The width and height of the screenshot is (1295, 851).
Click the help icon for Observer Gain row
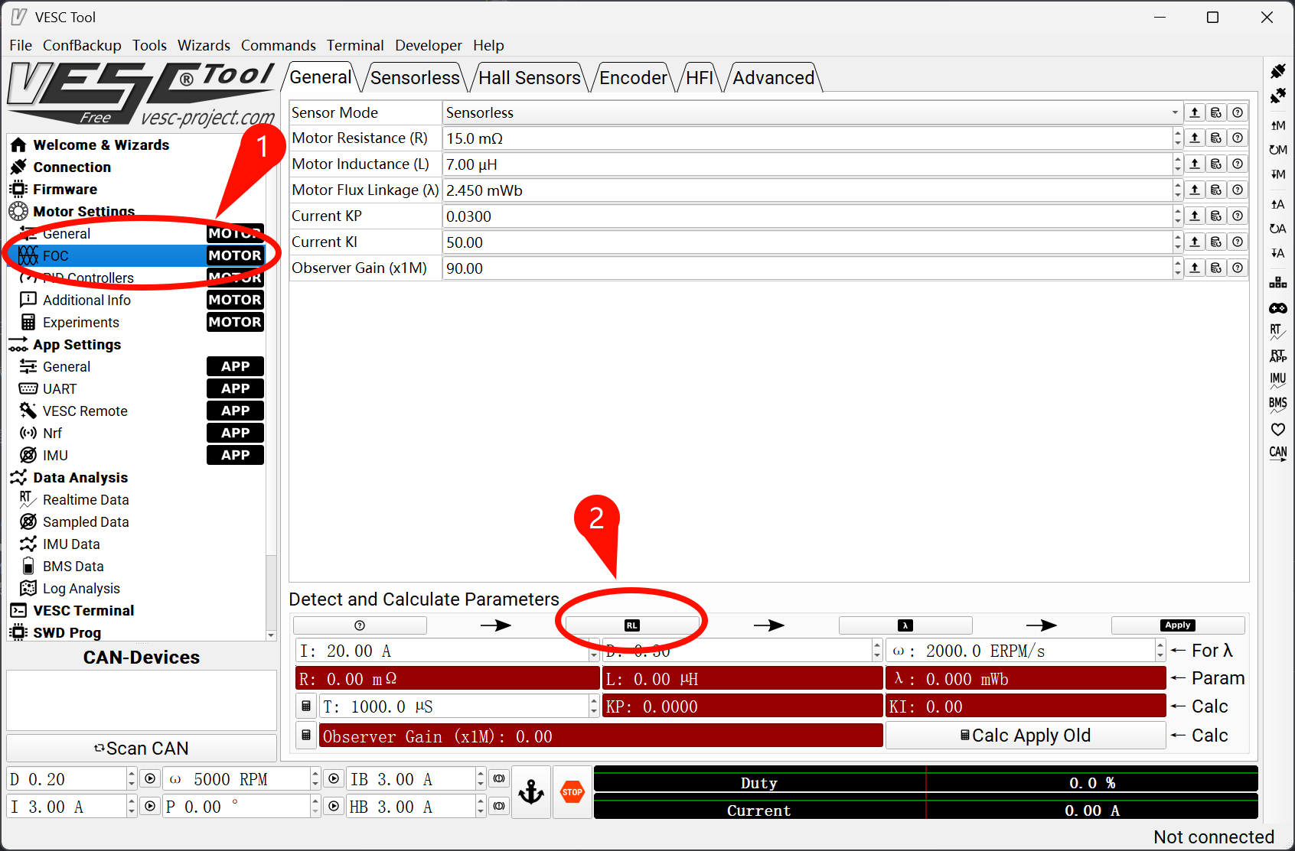click(x=1238, y=268)
